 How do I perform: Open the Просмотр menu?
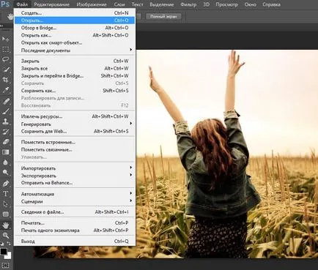tap(226, 4)
